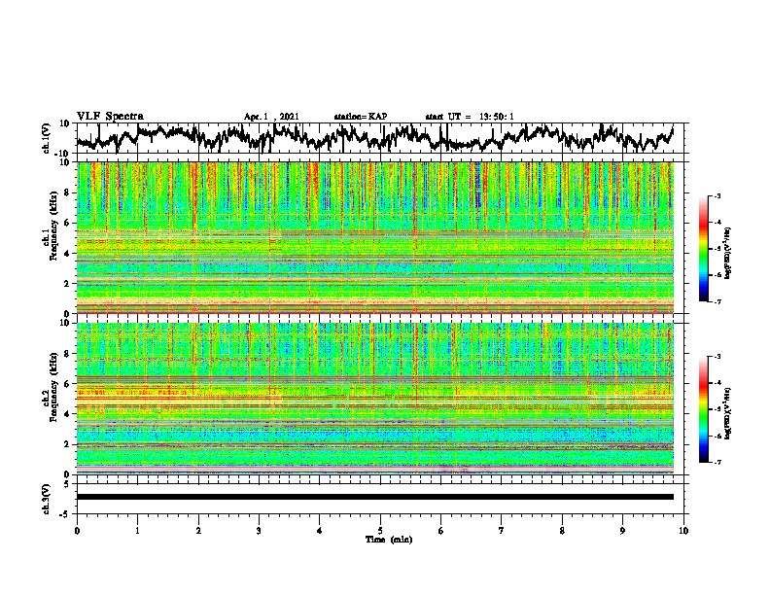Click the time axis tick label "7"
770x595 pixels.
[502, 531]
